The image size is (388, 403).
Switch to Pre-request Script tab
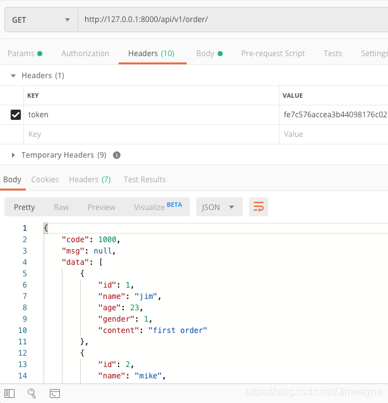click(x=273, y=54)
